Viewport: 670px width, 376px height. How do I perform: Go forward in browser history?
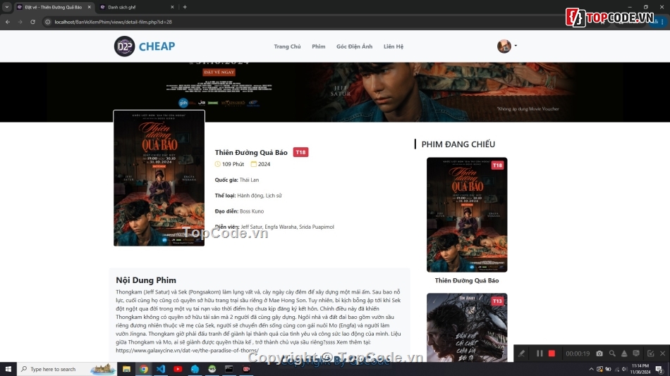tap(20, 22)
